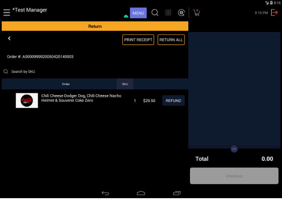Image resolution: width=282 pixels, height=199 pixels.
Task: Click the Total amount 0.00
Action: tap(267, 159)
